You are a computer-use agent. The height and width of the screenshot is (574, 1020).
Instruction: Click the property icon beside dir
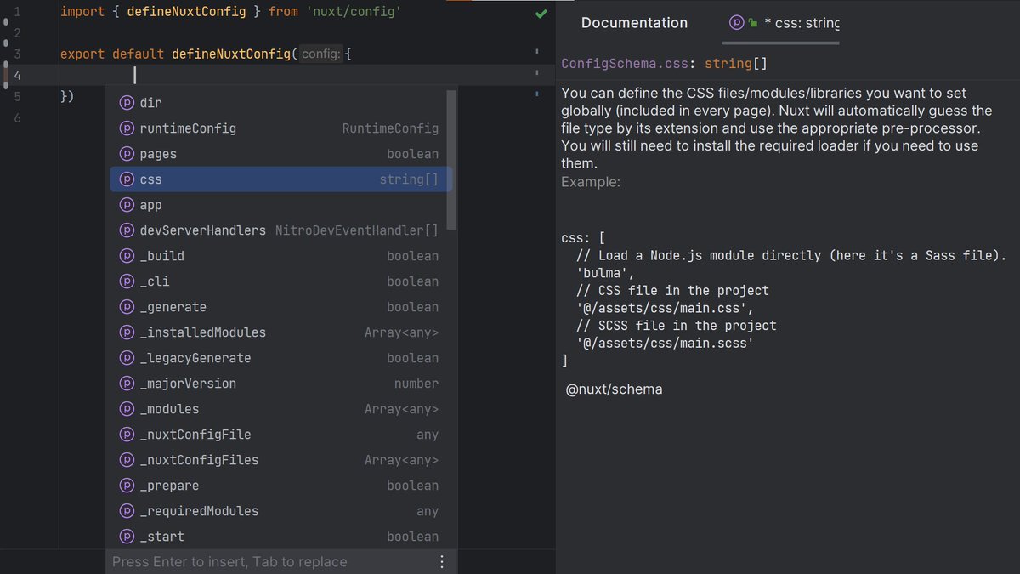[127, 103]
